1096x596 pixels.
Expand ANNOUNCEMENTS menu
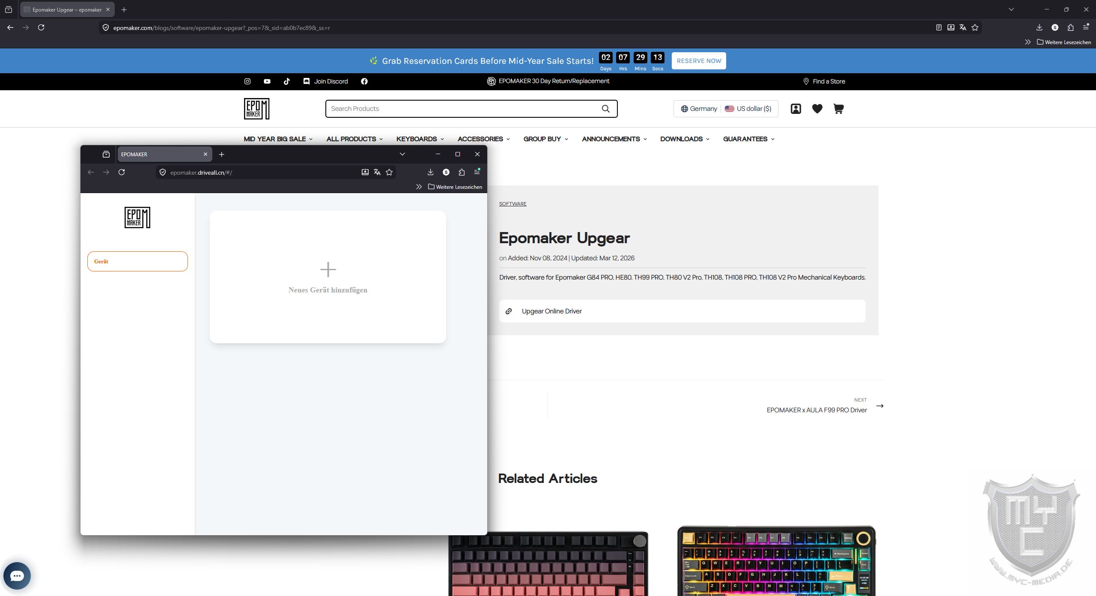pyautogui.click(x=614, y=139)
